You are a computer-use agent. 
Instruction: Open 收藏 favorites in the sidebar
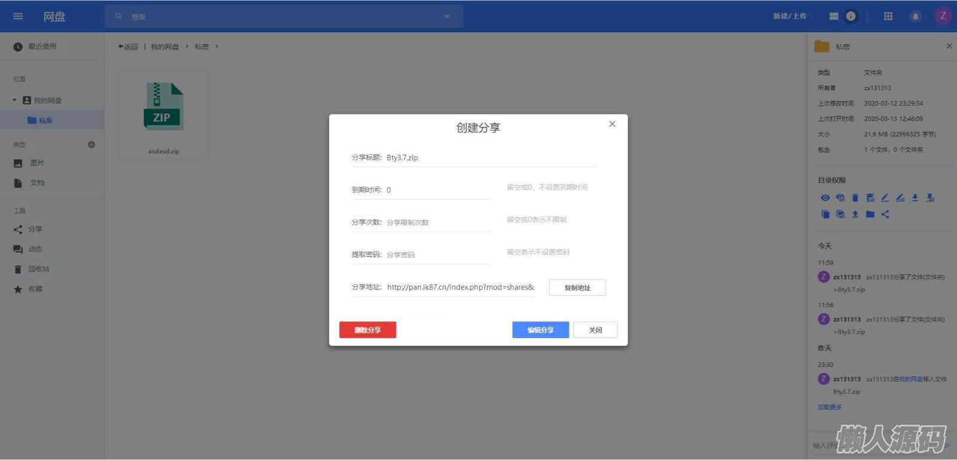[x=35, y=289]
